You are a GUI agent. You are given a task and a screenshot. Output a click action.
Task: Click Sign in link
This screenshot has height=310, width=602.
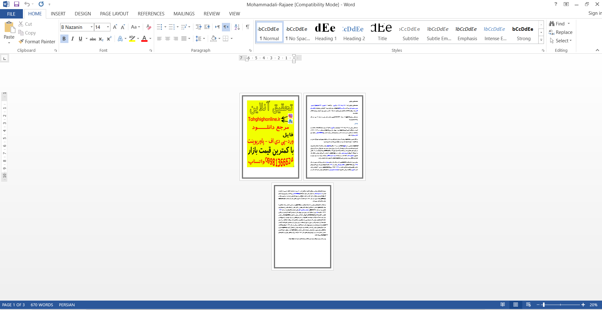pos(595,13)
